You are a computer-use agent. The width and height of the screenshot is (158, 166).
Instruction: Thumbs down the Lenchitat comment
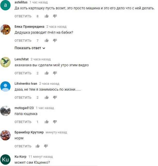(55, 73)
